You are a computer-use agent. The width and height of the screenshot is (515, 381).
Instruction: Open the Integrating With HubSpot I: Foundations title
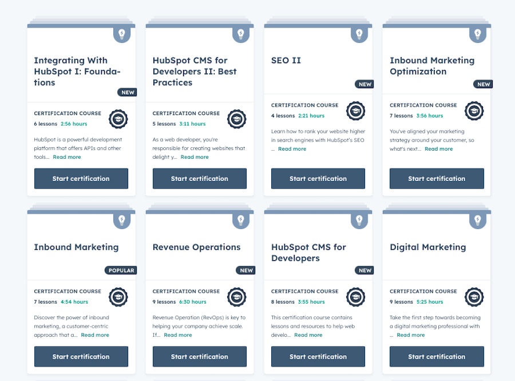tap(77, 72)
